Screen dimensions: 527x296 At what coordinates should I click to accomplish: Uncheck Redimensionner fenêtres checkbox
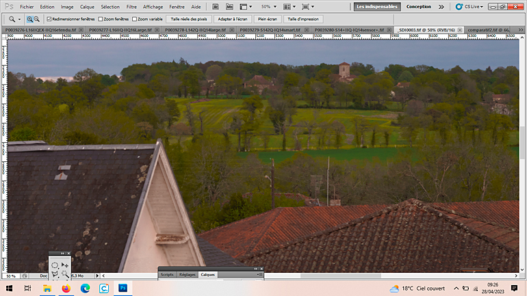point(49,19)
